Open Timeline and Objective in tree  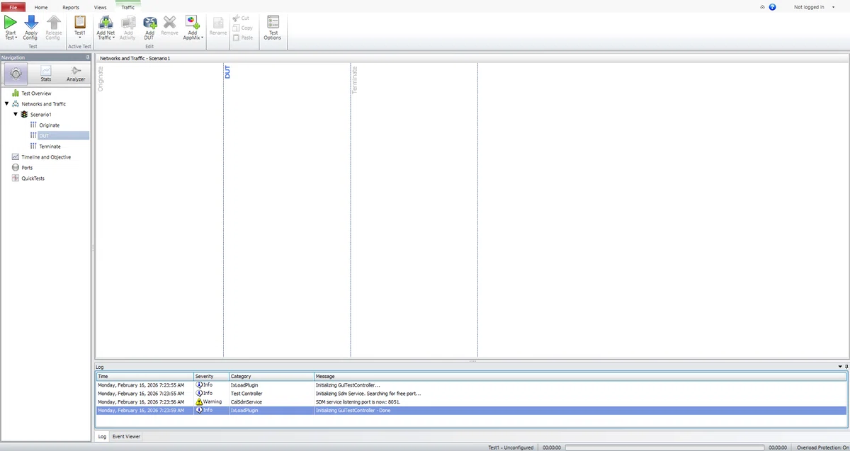pos(46,156)
